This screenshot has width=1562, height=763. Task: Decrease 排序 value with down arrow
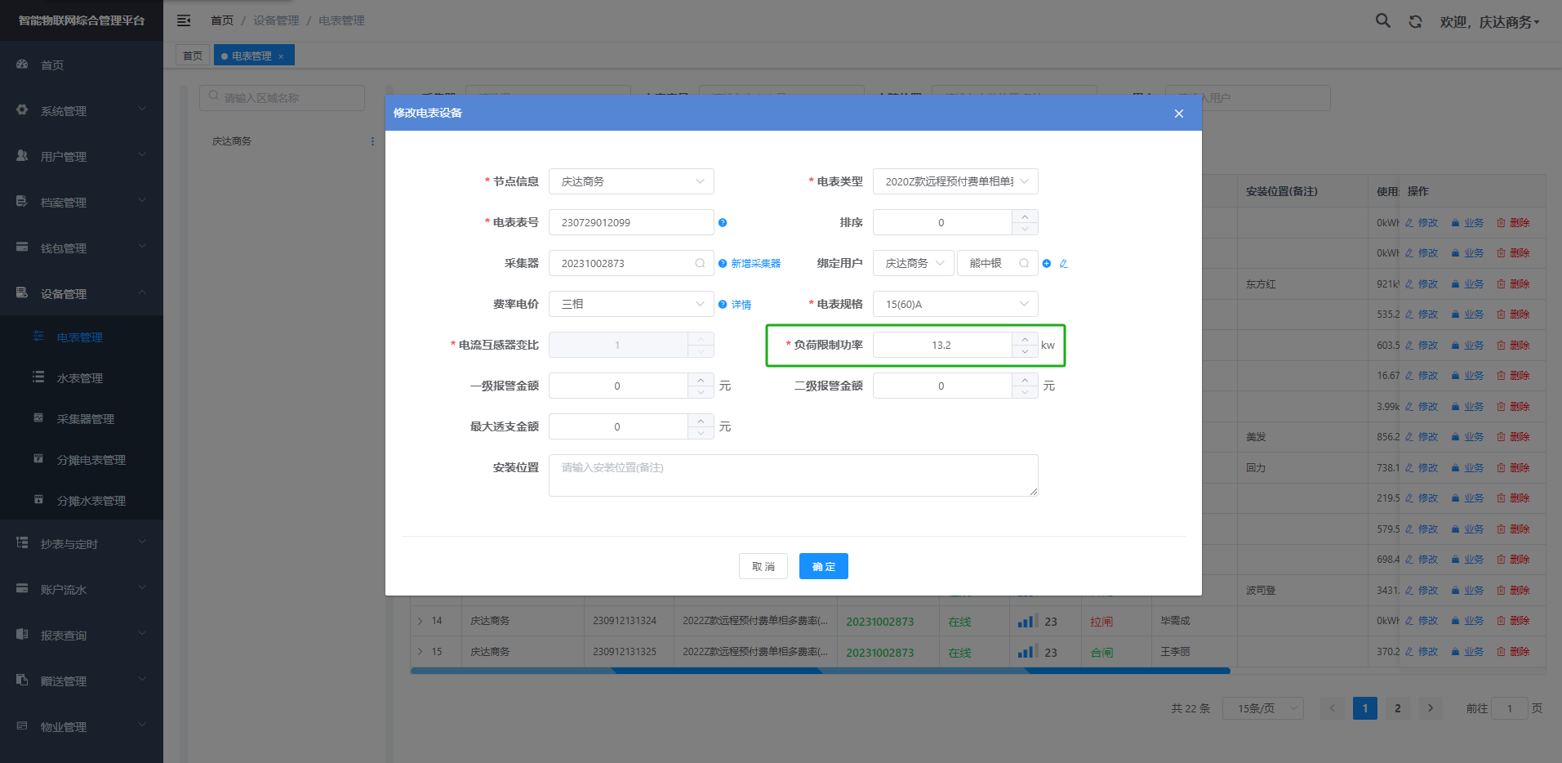click(1025, 229)
